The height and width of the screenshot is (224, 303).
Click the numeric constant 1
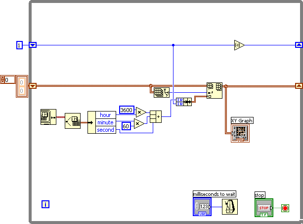tap(19, 45)
